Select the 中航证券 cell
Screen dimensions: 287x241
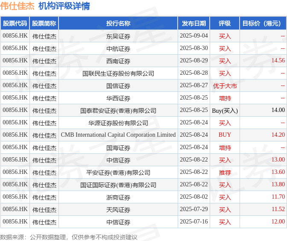coord(118,49)
